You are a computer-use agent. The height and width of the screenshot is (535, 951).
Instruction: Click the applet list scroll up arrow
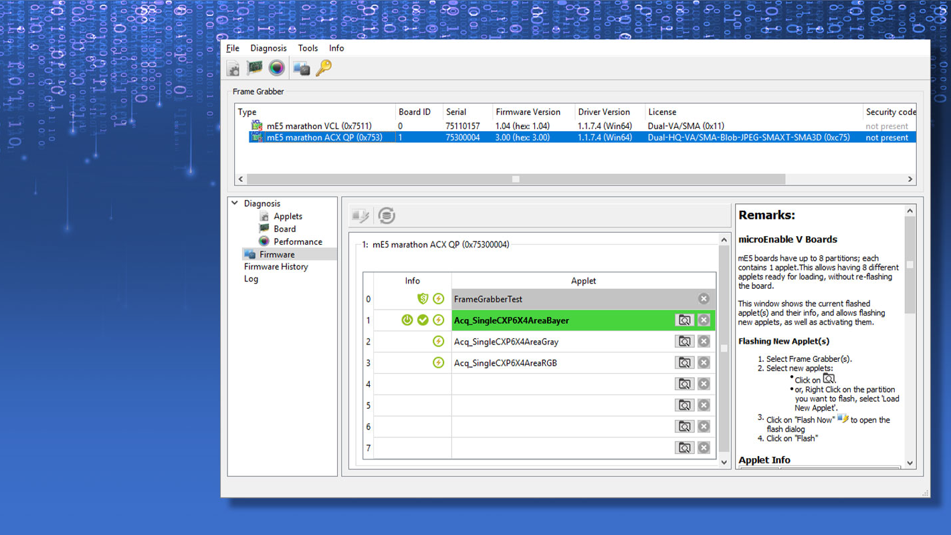click(724, 239)
